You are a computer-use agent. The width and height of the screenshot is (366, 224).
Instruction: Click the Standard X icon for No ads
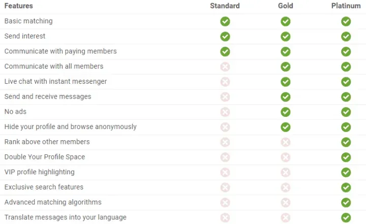225,112
